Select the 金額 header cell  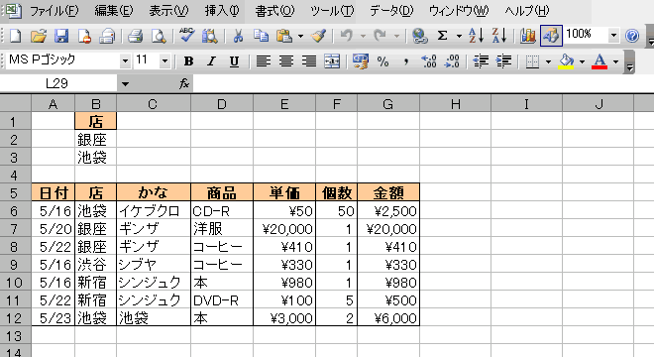point(388,193)
